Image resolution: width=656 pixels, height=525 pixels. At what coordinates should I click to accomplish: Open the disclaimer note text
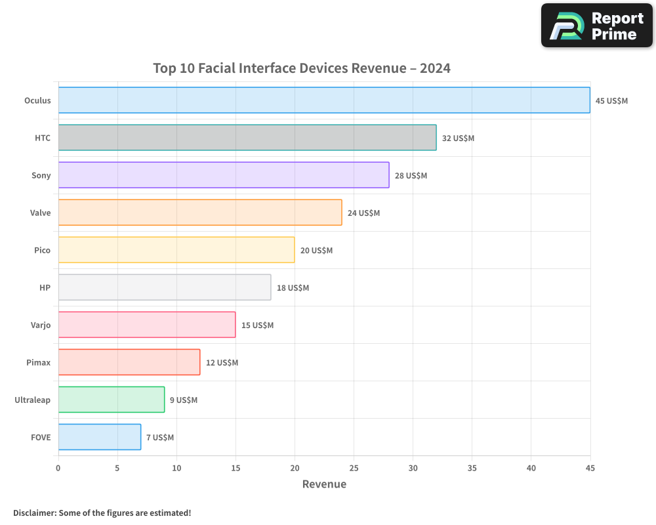tap(103, 513)
